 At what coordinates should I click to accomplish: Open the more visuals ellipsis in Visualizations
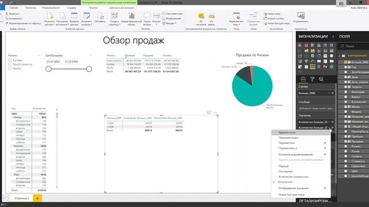click(x=300, y=71)
